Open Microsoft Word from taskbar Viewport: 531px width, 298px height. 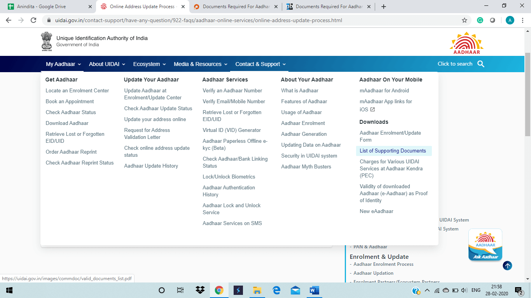pos(314,290)
